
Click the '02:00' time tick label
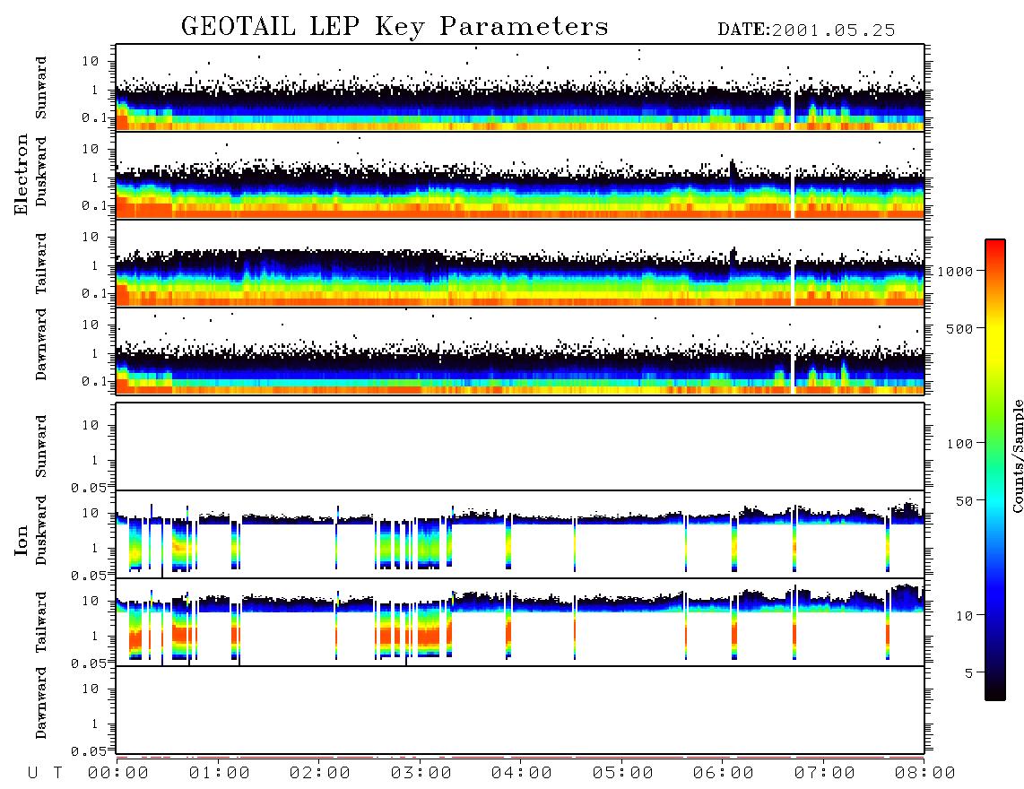320,774
